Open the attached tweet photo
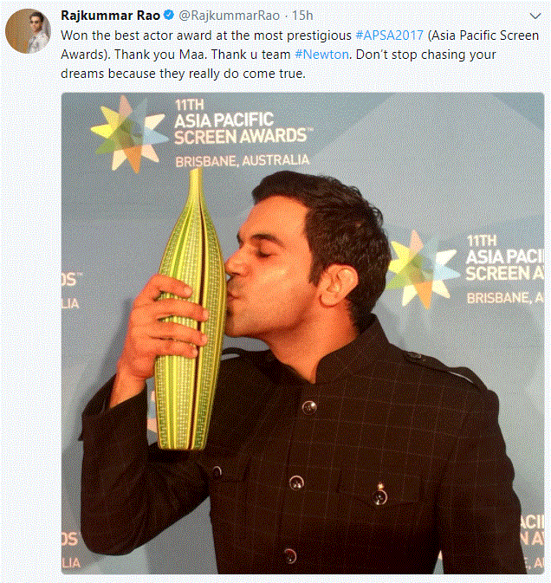Screen dimensions: 551x583 (x=302, y=334)
